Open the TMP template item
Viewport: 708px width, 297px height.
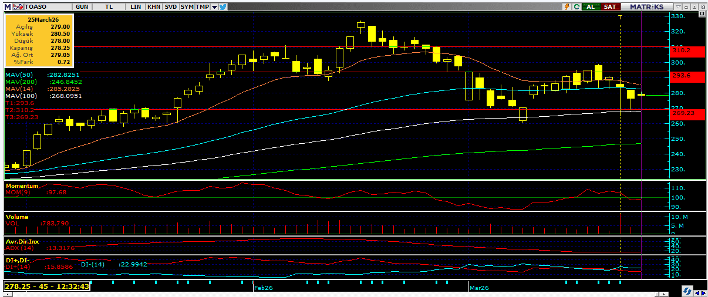click(x=202, y=6)
